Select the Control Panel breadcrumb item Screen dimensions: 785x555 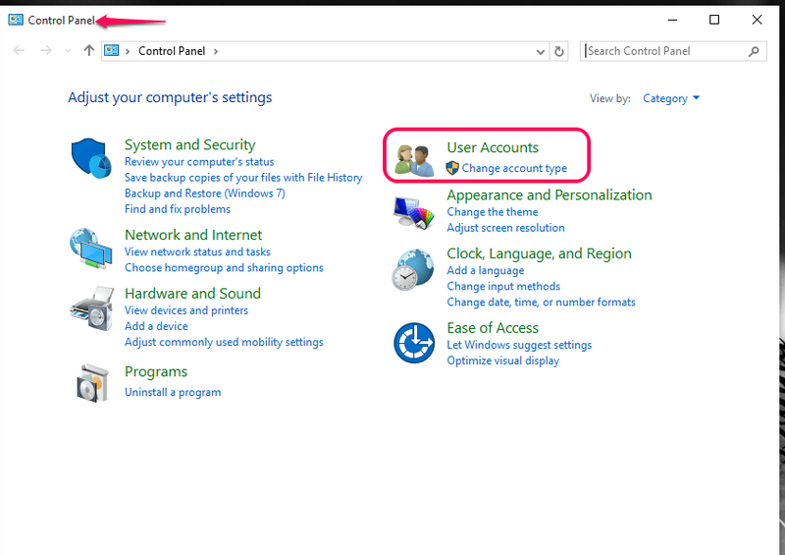click(172, 51)
